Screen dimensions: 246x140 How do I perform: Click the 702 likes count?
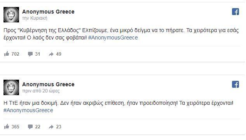[x=16, y=54]
